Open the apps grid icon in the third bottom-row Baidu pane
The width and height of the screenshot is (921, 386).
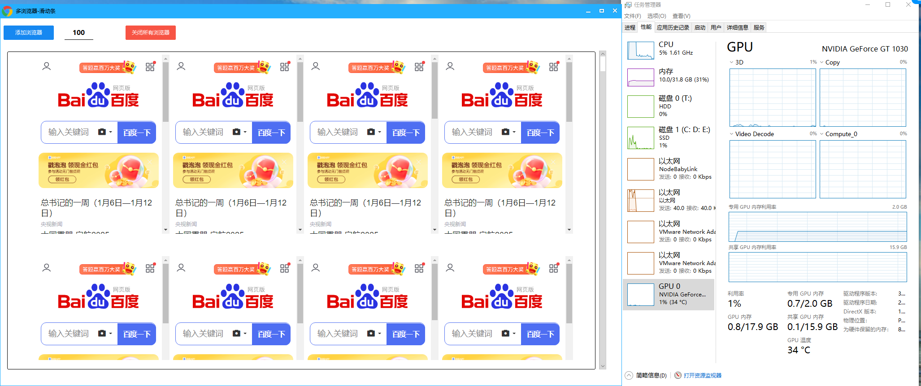[x=419, y=268]
